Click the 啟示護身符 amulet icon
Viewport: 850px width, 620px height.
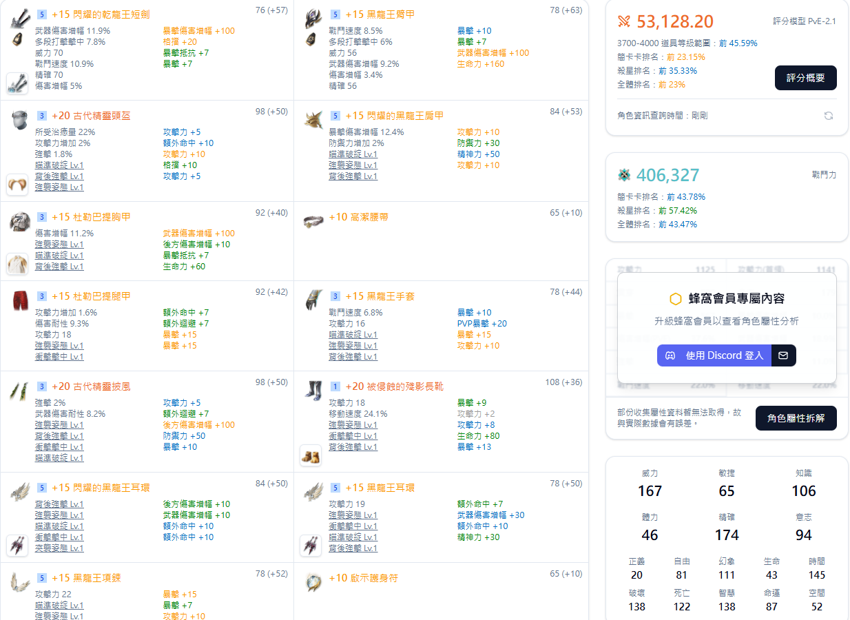click(313, 582)
